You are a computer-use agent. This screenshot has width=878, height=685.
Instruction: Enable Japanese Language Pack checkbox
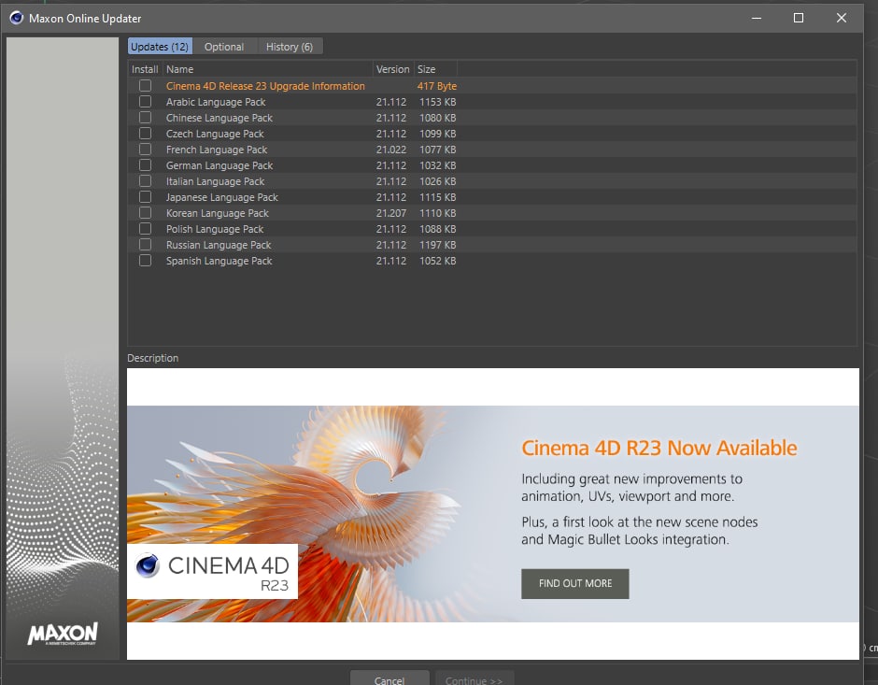(x=145, y=196)
